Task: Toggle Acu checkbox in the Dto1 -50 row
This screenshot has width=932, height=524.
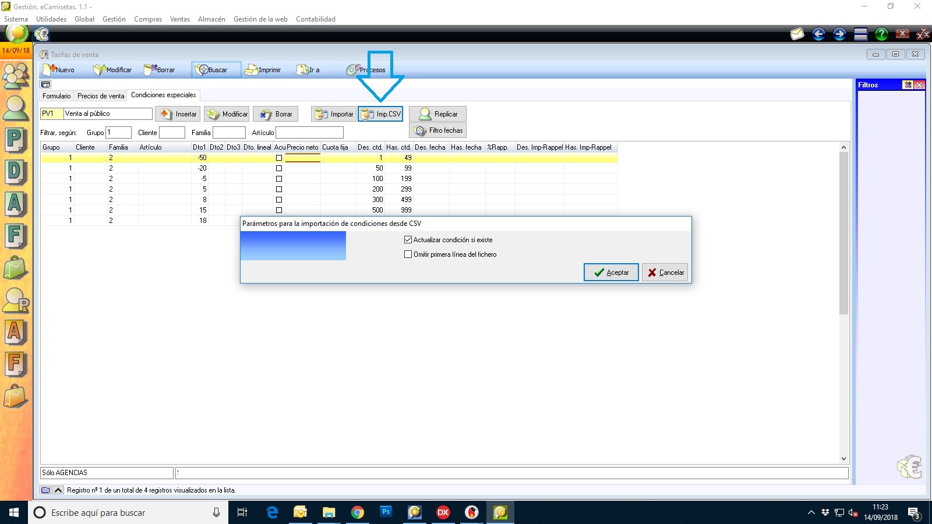Action: coord(279,158)
